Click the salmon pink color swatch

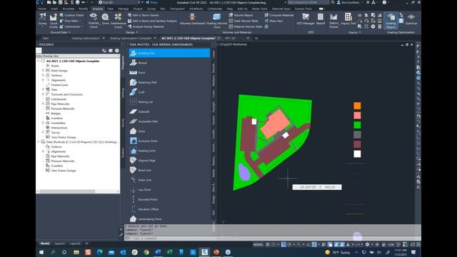coord(357,115)
